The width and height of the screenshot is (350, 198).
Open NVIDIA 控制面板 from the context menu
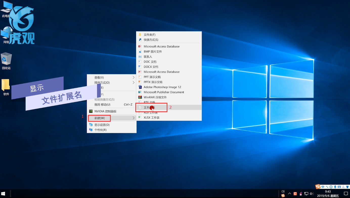coord(112,111)
